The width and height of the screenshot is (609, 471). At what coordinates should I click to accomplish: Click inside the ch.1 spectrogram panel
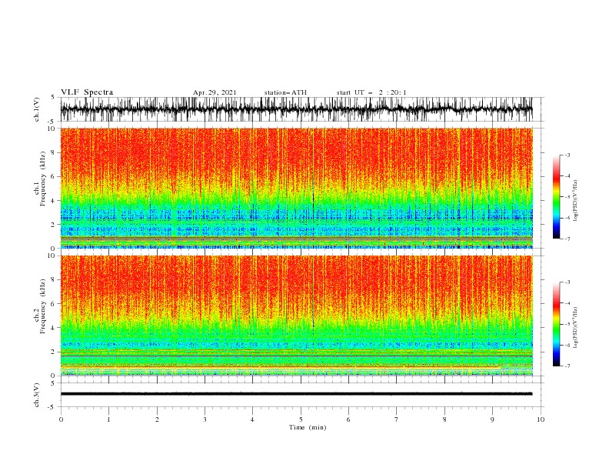pos(296,188)
